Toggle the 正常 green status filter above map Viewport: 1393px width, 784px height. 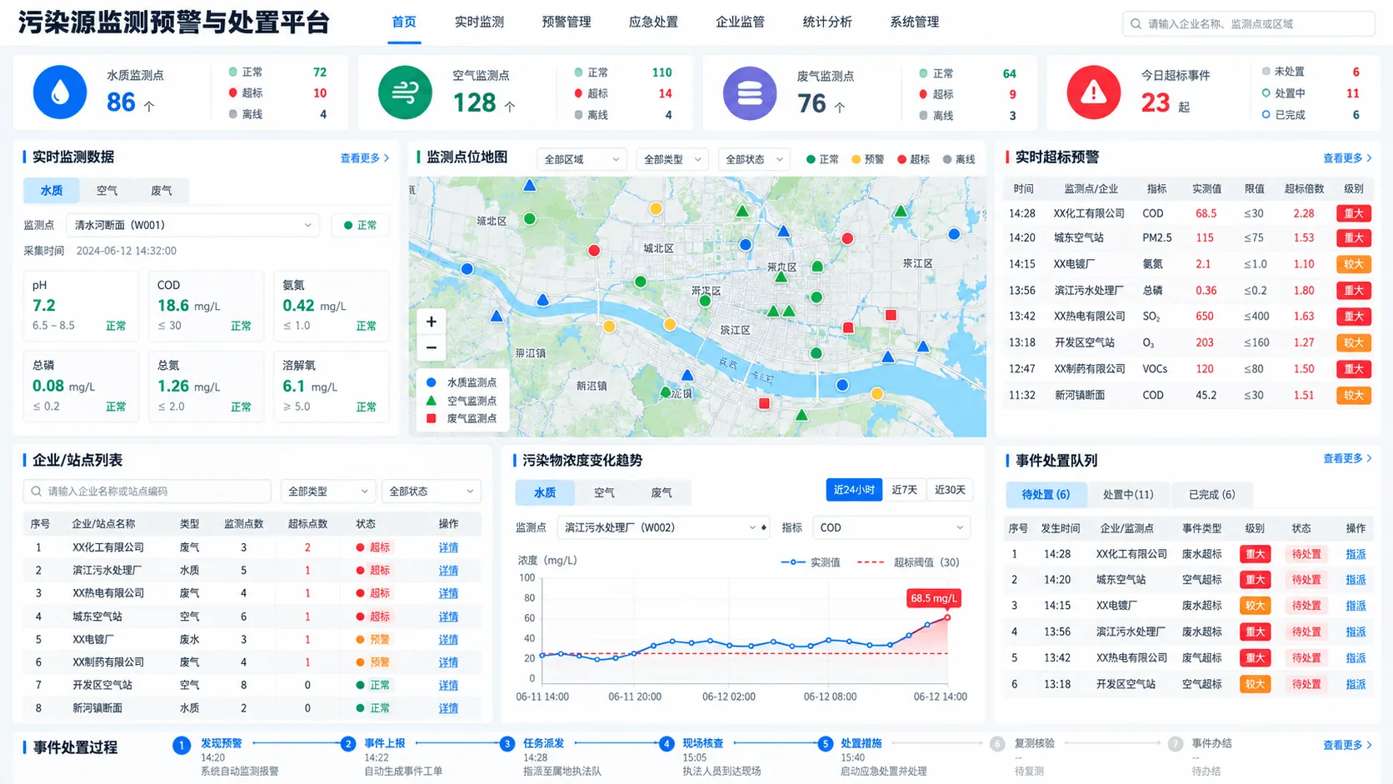[822, 159]
